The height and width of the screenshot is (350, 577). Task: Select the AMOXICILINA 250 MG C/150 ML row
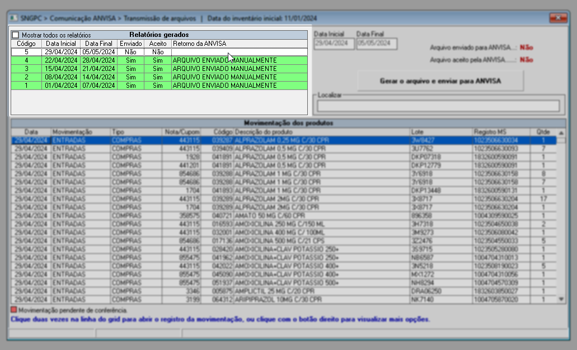[x=284, y=224]
